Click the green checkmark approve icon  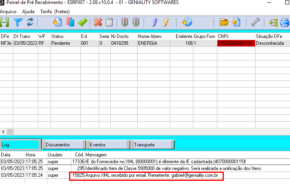tap(83, 22)
